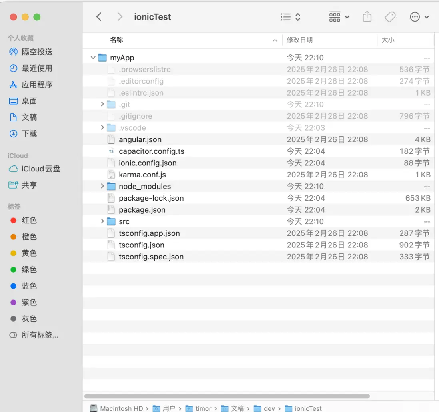439x412 pixels.
Task: Go back with the left chevron button
Action: coord(99,17)
